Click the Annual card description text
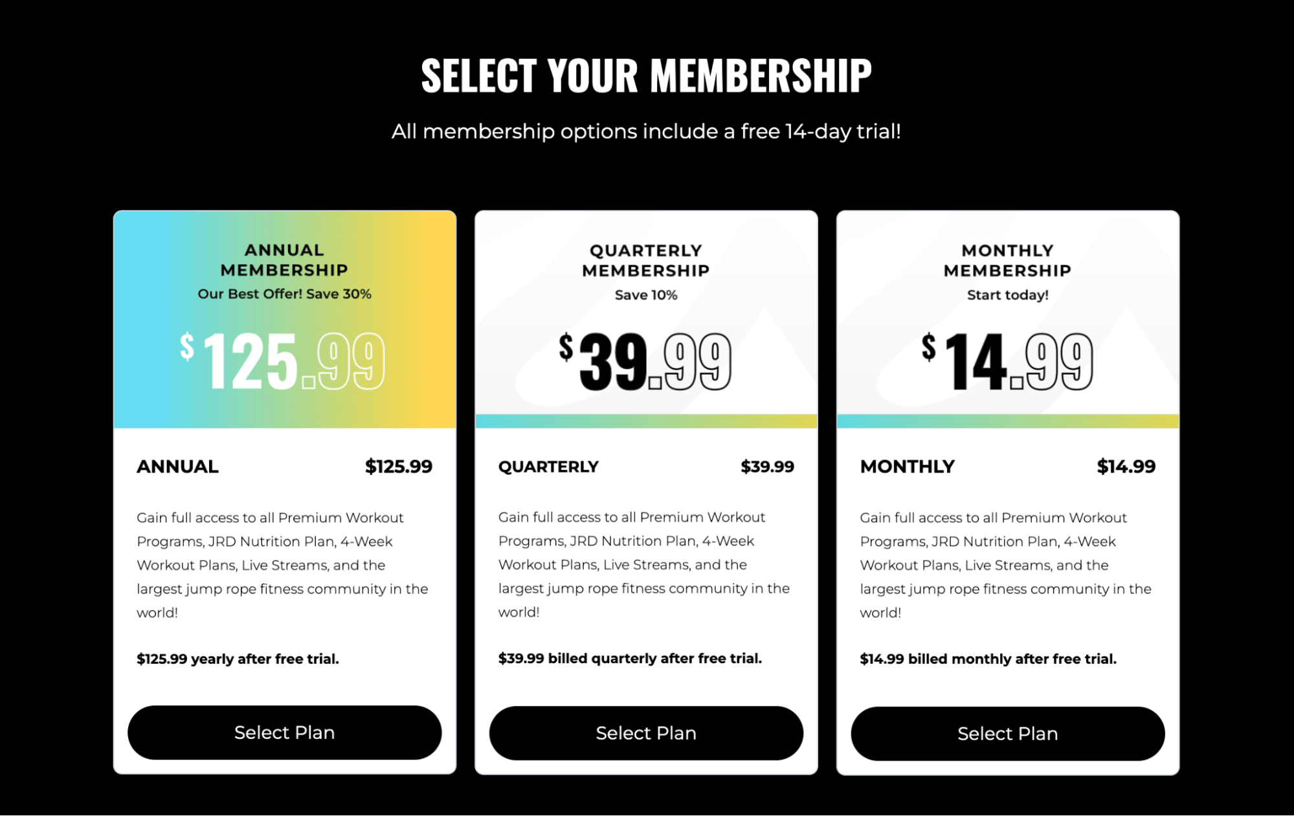 tap(282, 564)
